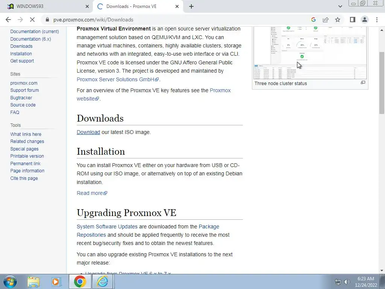This screenshot has height=289, width=385.
Task: Open Installation sidebar link
Action: 21,53
